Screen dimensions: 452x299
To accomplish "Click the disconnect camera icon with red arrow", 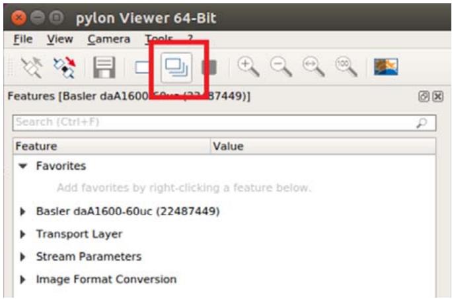I will (65, 67).
